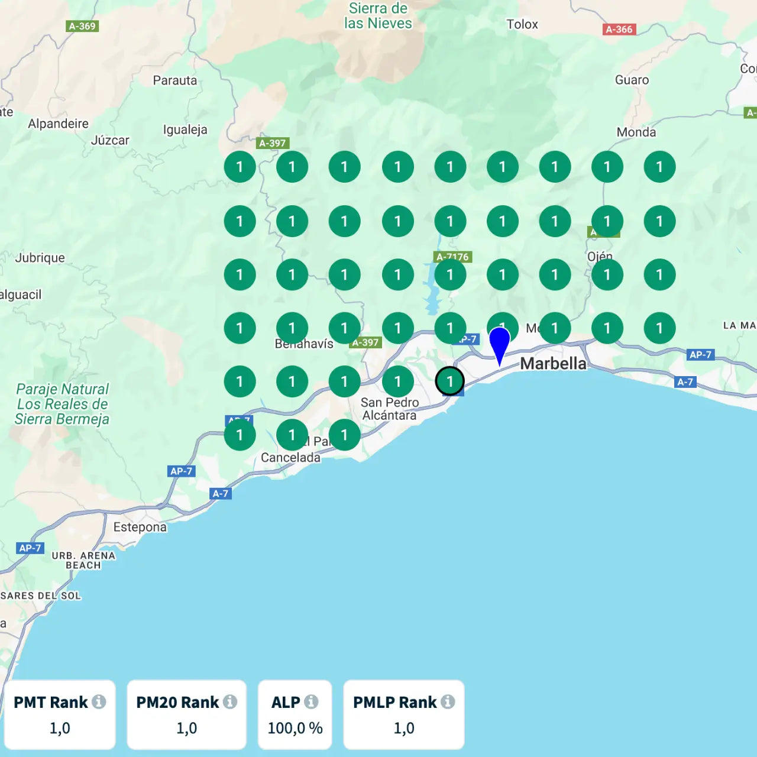
Task: Click the PMT Rank stat card
Action: coord(59,714)
